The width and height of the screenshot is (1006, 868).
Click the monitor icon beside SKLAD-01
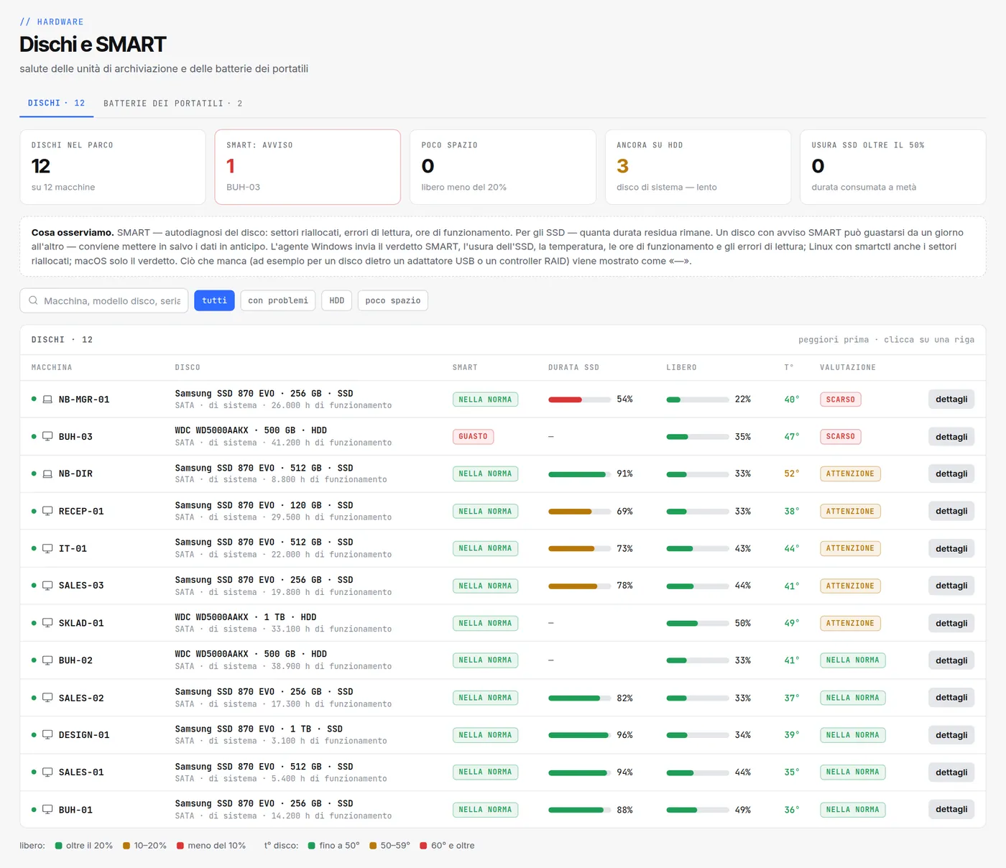(47, 623)
